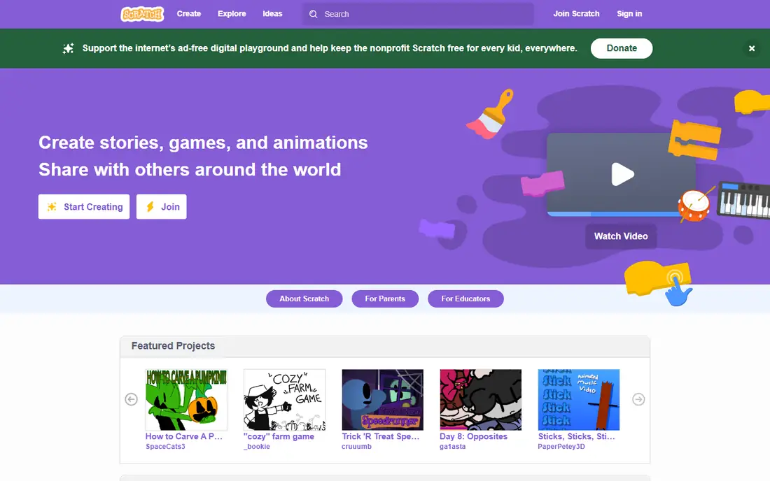The height and width of the screenshot is (481, 770).
Task: Click the How to Carve A P... title link
Action: tap(183, 436)
